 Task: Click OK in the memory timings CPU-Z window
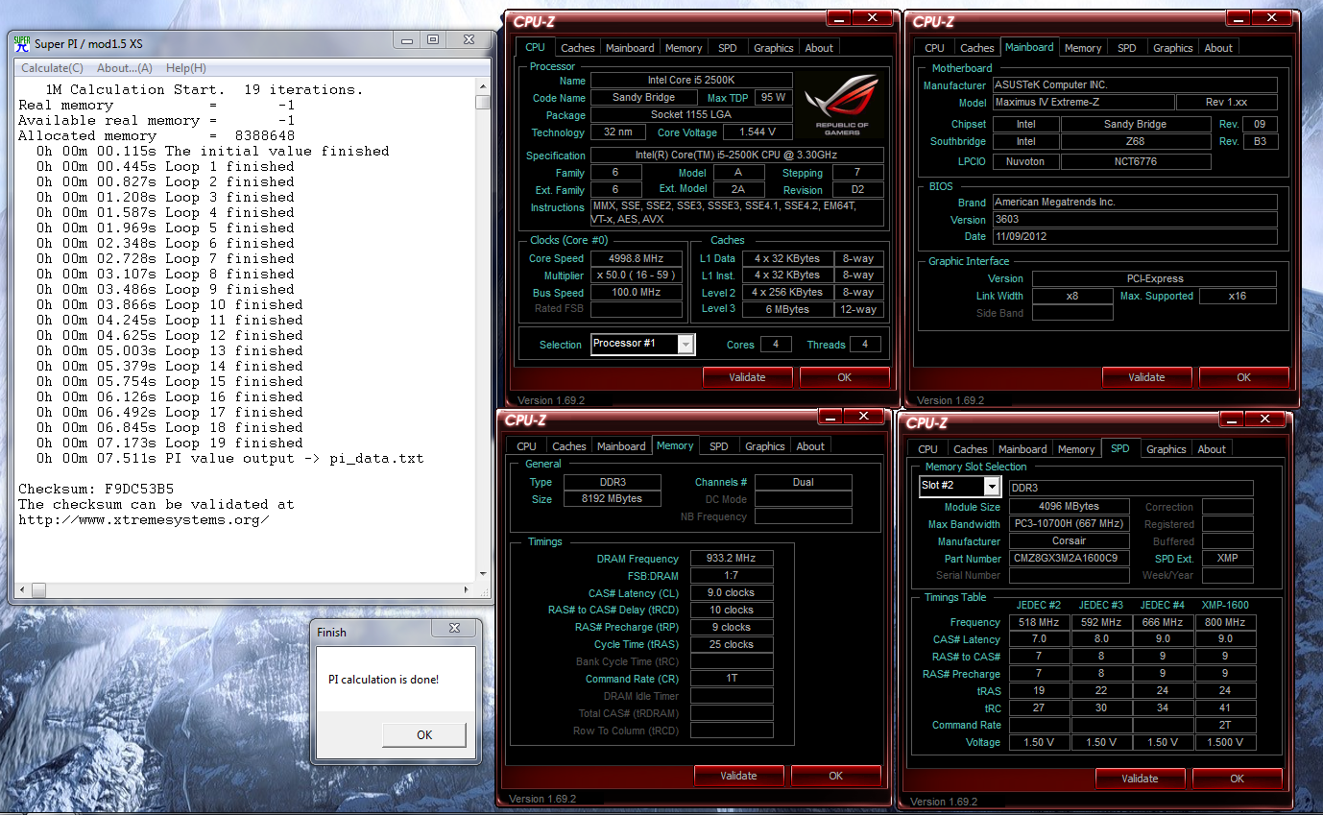835,776
